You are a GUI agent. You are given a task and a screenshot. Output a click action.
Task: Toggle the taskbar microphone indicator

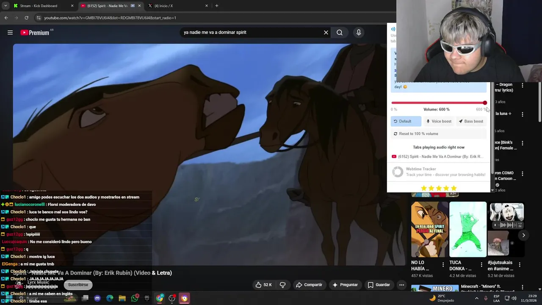coord(486,298)
